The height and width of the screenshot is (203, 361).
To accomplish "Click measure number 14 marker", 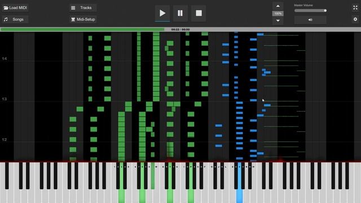I will (x=5, y=59).
